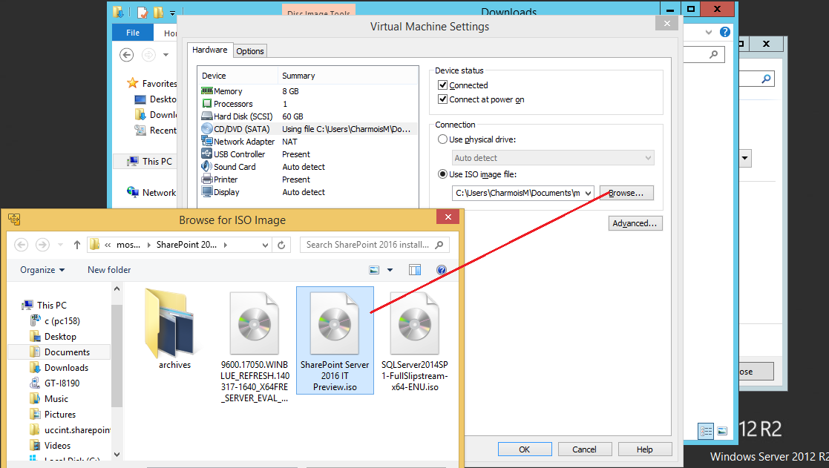829x468 pixels.
Task: Select the Printer device icon
Action: pyautogui.click(x=207, y=179)
